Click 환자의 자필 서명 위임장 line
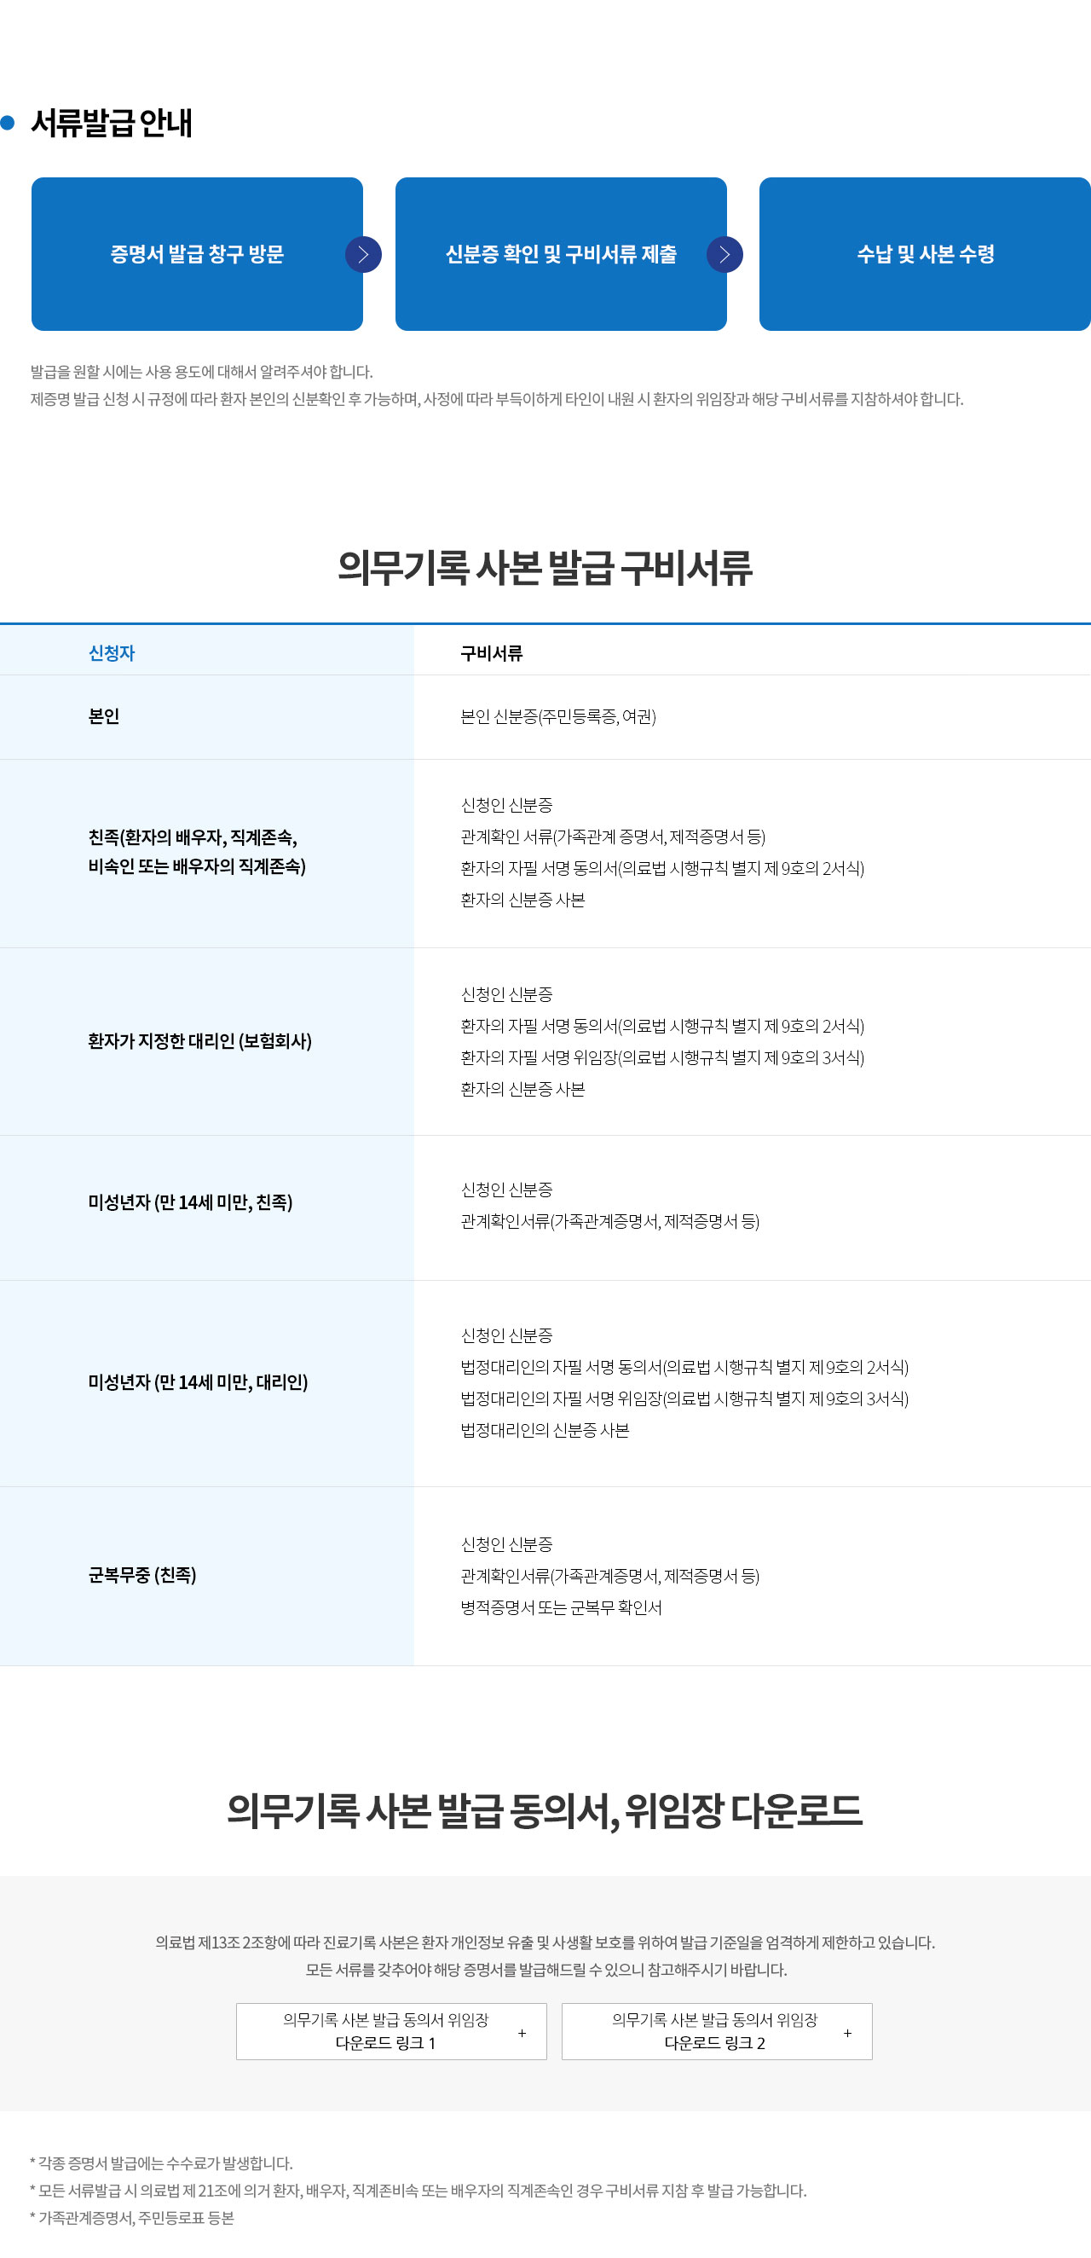 662,1057
